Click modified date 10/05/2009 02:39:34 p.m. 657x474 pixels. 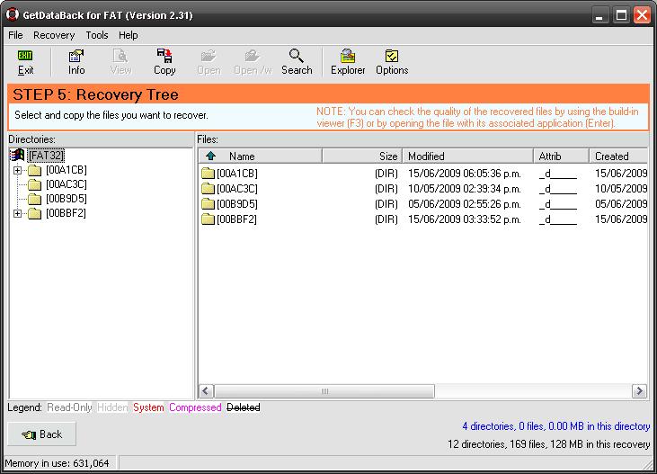(x=465, y=189)
